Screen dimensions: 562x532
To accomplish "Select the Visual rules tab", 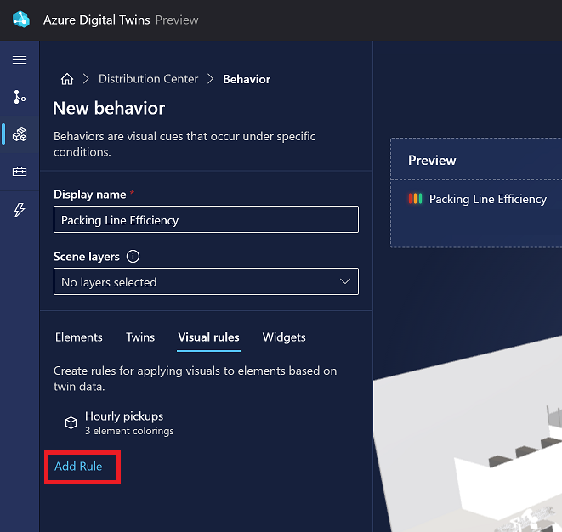I will coord(208,337).
